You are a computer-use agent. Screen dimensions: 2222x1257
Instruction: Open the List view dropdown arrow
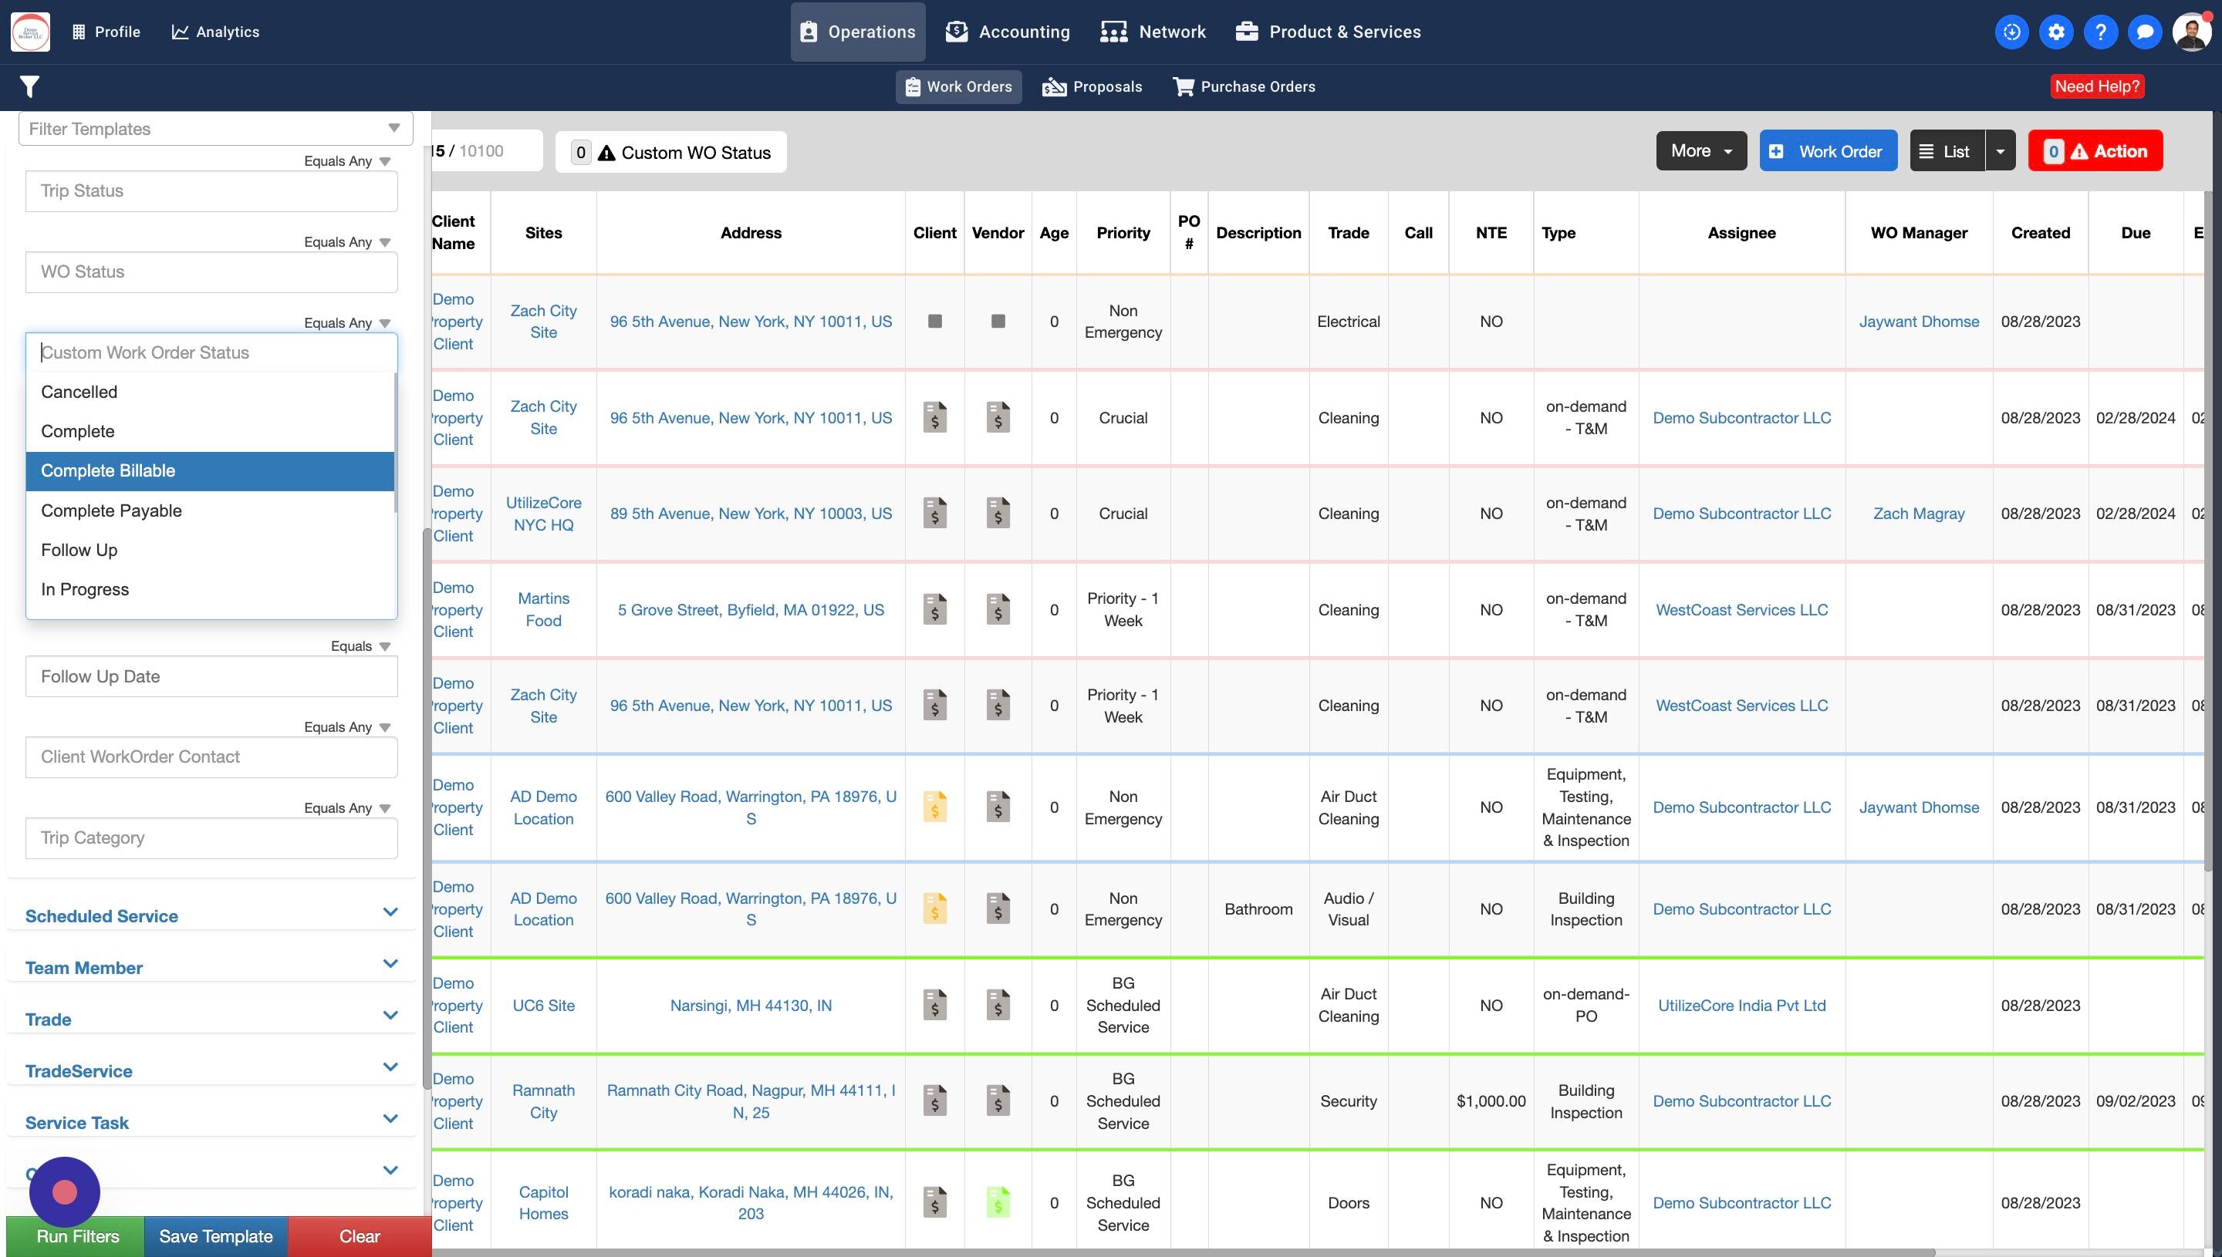(2000, 151)
